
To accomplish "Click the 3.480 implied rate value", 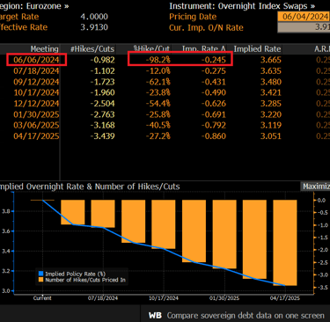I will 271,82.
